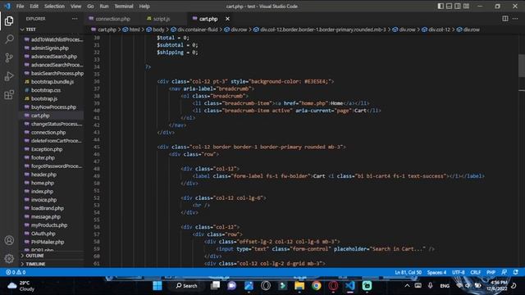
Task: Click the taskbar Search box
Action: tap(187, 286)
